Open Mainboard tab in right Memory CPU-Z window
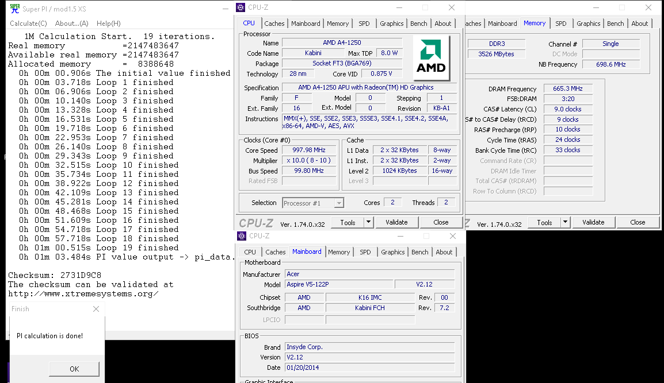The image size is (664, 383). 502,24
